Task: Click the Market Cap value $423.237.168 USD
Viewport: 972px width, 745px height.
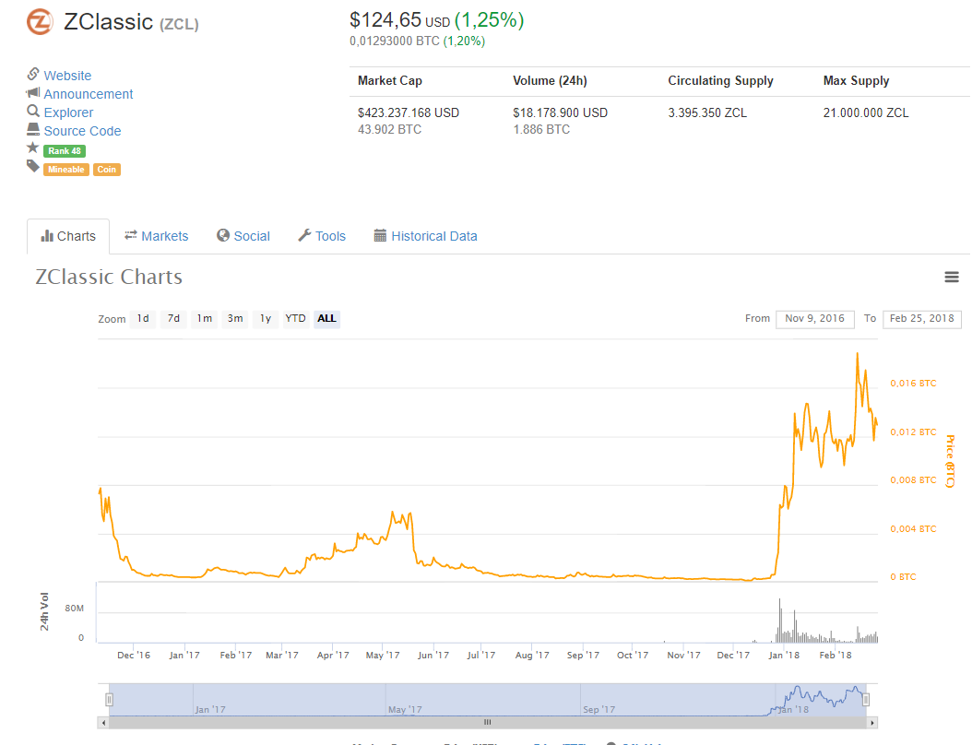Action: (409, 112)
